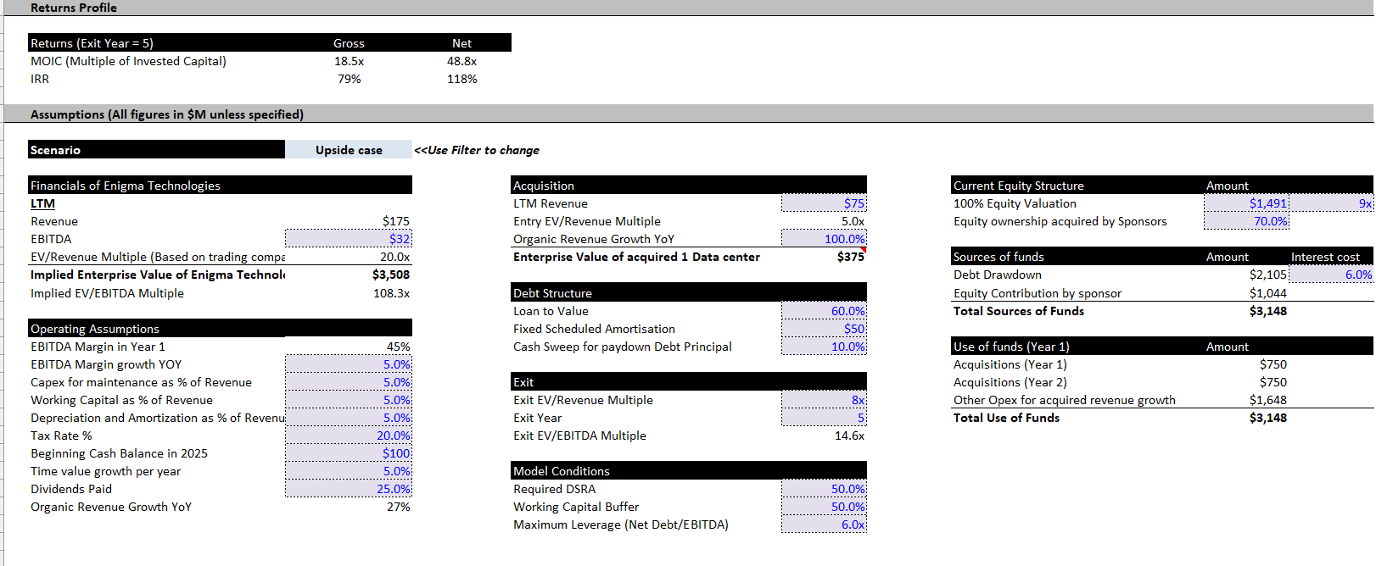The image size is (1376, 566).
Task: Click the Model Conditions header
Action: [689, 471]
